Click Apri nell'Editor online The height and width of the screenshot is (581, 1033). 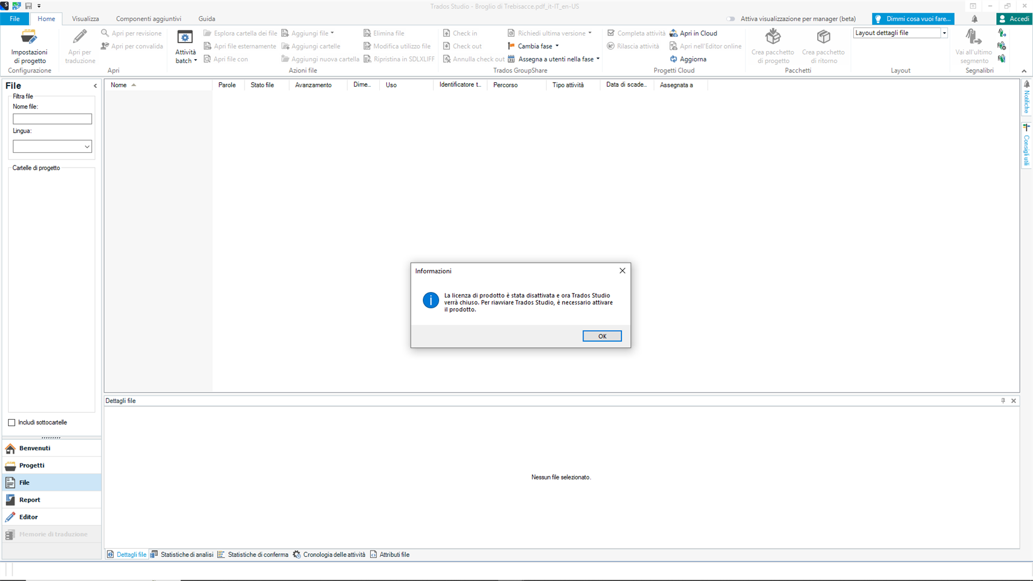[x=705, y=46]
